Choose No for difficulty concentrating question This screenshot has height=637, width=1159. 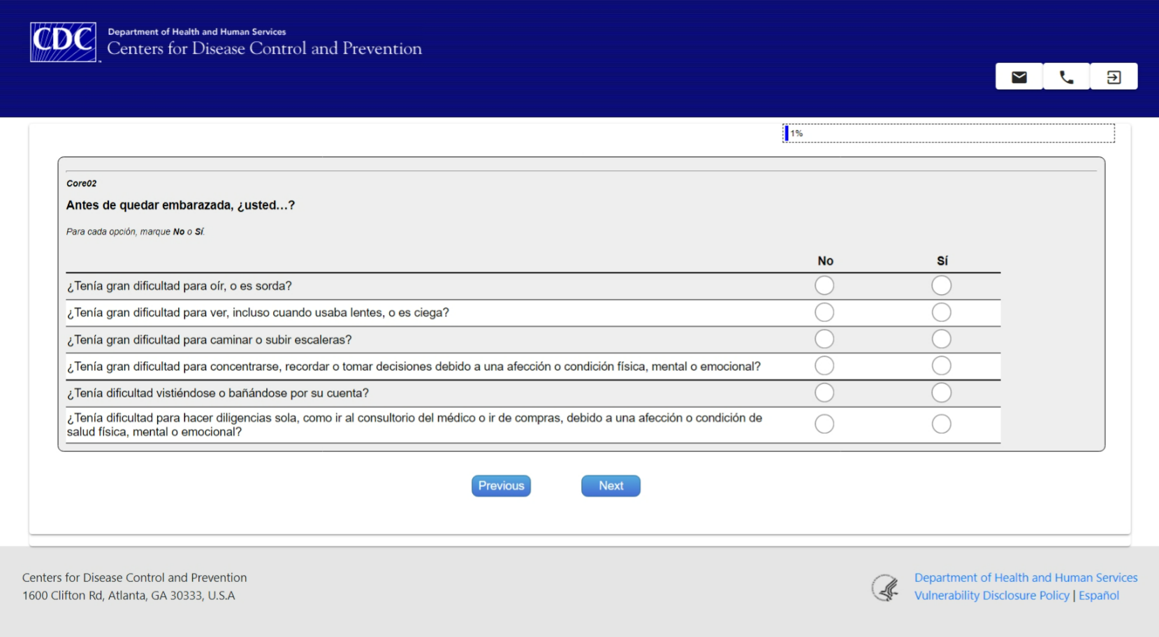pos(824,366)
